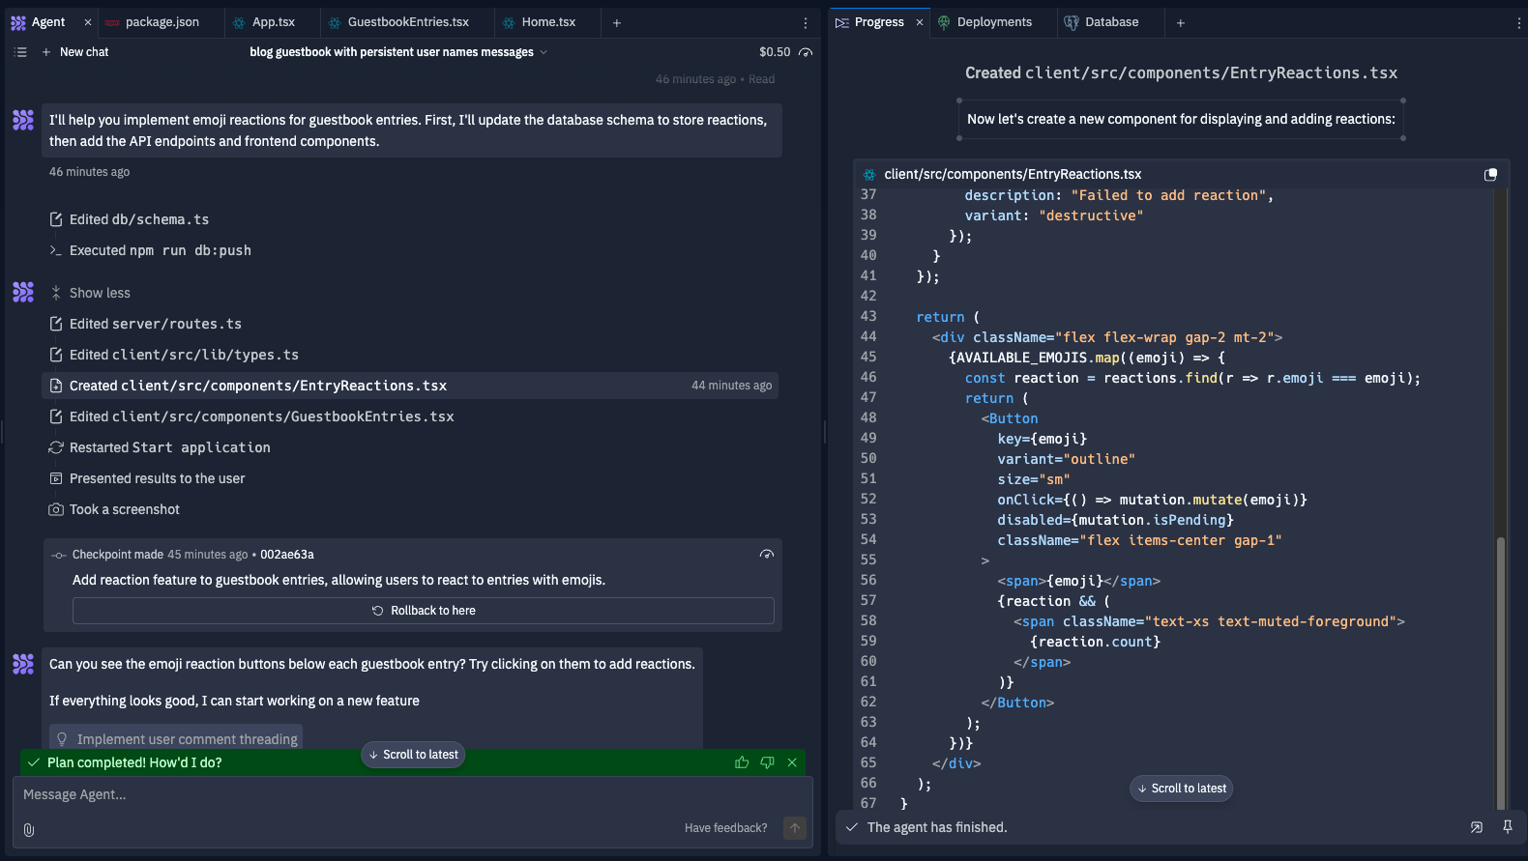Select the Progress tab
This screenshot has height=861, width=1528.
click(869, 22)
